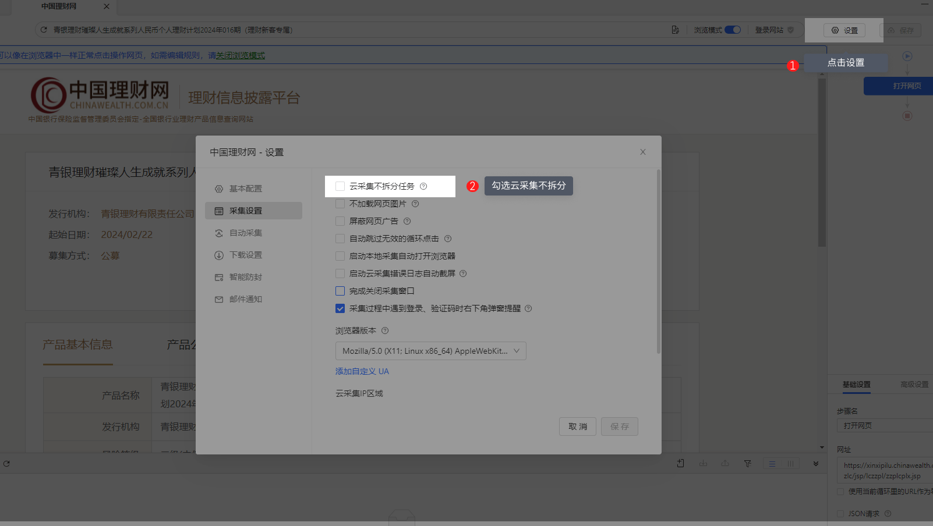933x526 pixels.
Task: Click the 设置 button in the top toolbar
Action: (844, 30)
